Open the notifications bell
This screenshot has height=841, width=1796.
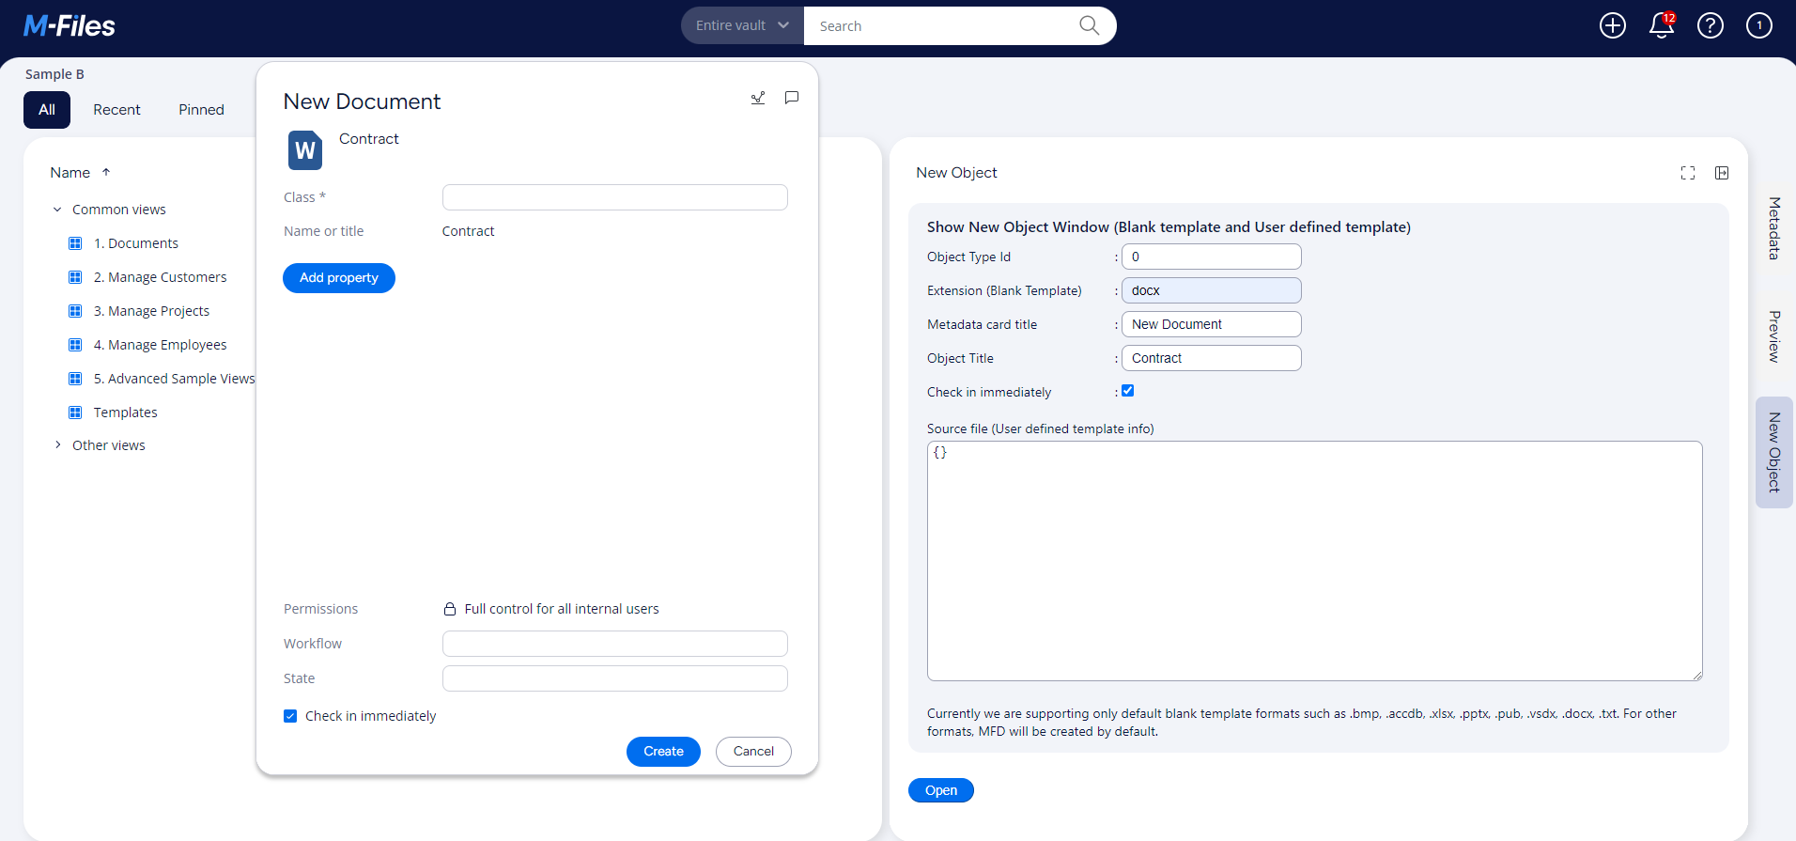(1662, 25)
